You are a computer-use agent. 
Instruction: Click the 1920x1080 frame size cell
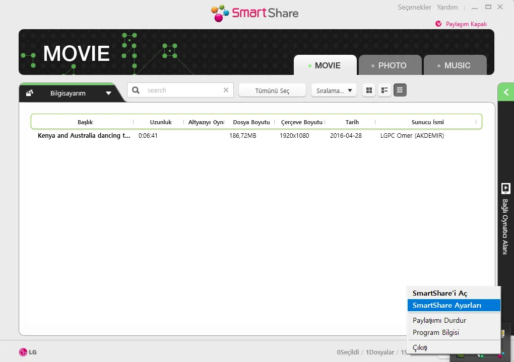point(294,135)
